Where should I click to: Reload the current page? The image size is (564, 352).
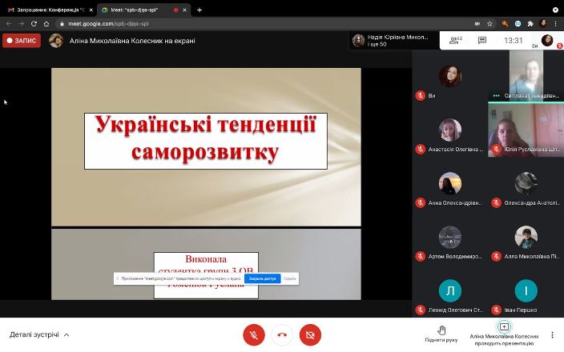pyautogui.click(x=34, y=24)
